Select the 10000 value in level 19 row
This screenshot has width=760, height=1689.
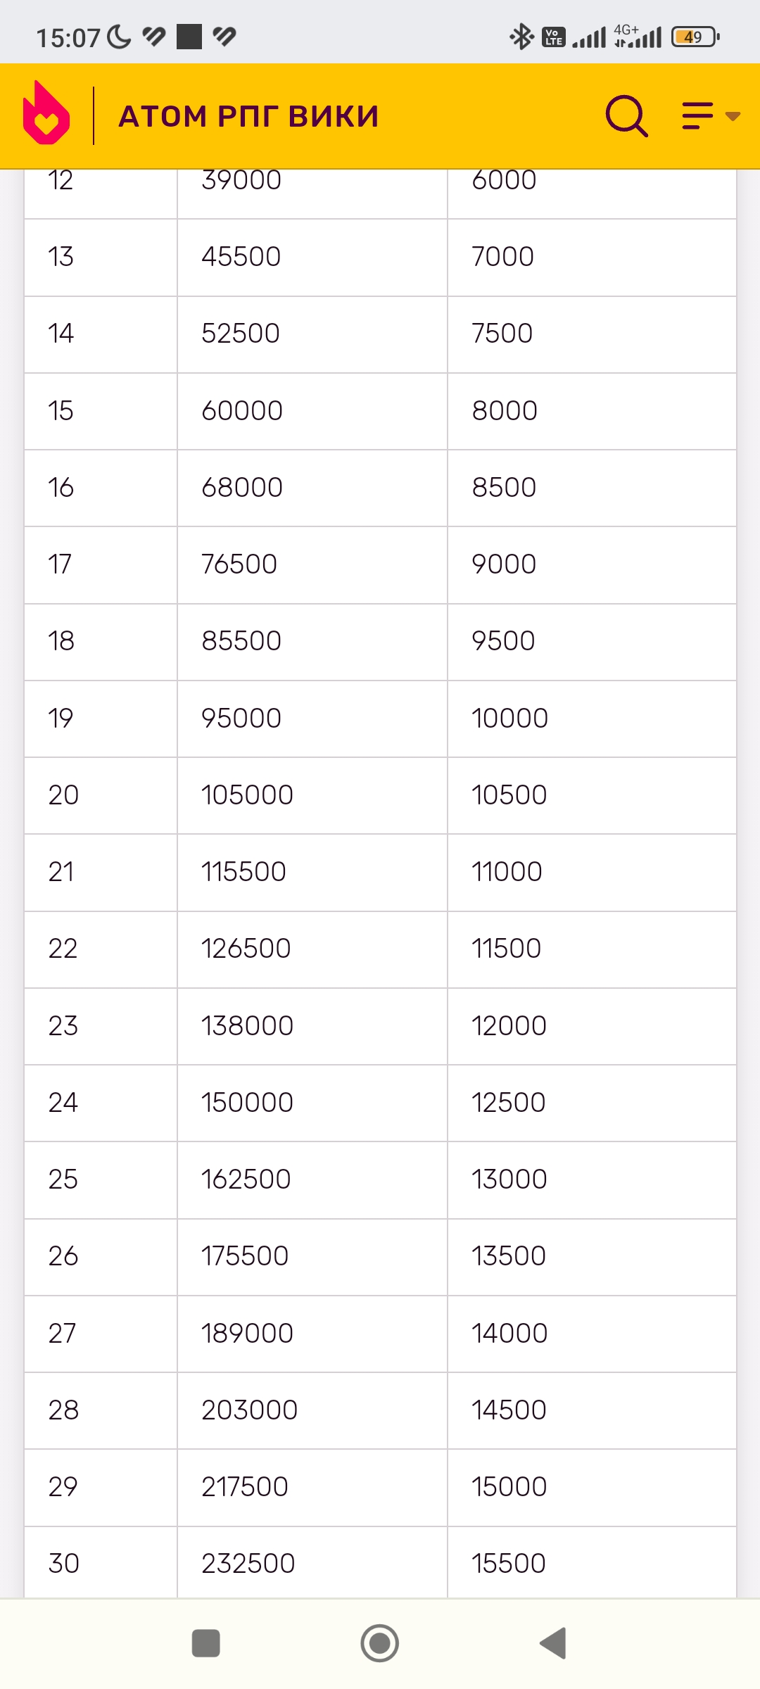click(x=509, y=719)
